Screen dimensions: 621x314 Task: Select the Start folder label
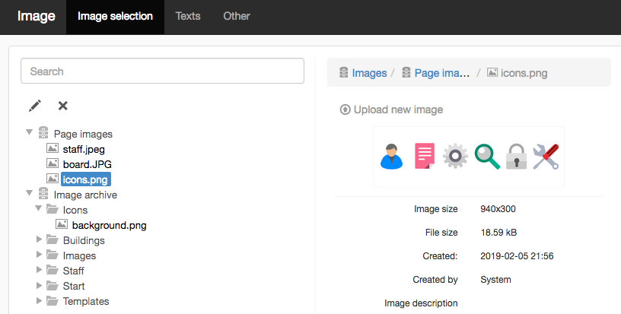(74, 286)
